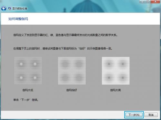This screenshot has width=161, height=120.
Task: Select the gamma too high sample image
Action: tap(116, 71)
